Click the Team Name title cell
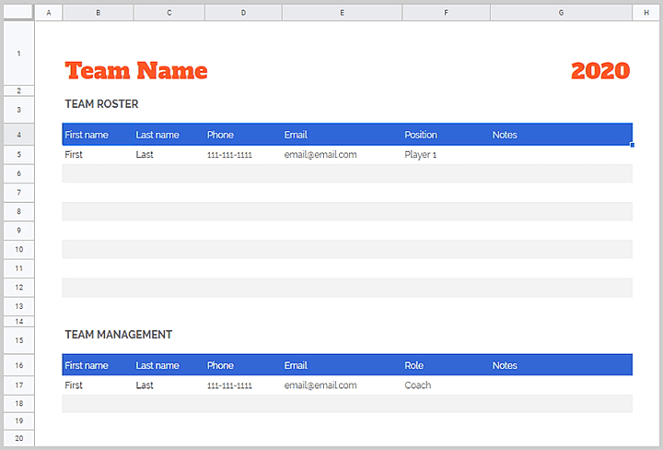Screen dimensions: 663x450 pos(136,71)
